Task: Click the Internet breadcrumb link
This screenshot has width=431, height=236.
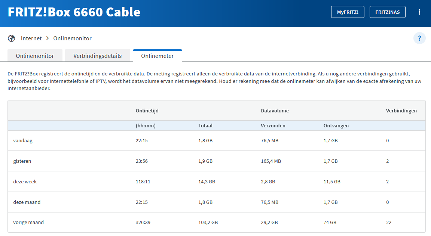Action: (31, 38)
